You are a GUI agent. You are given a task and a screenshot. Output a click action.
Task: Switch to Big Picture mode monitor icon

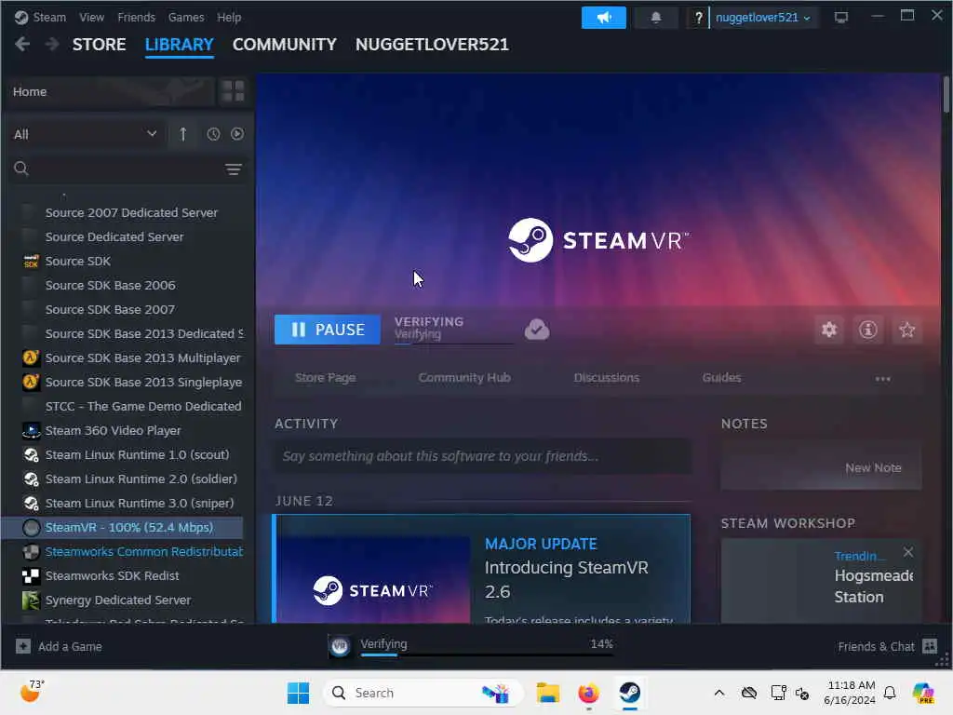click(841, 18)
